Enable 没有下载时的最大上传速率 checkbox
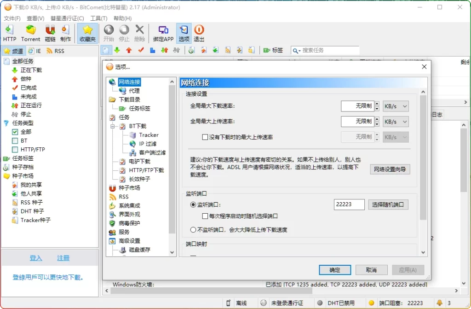This screenshot has height=309, width=471. [205, 137]
